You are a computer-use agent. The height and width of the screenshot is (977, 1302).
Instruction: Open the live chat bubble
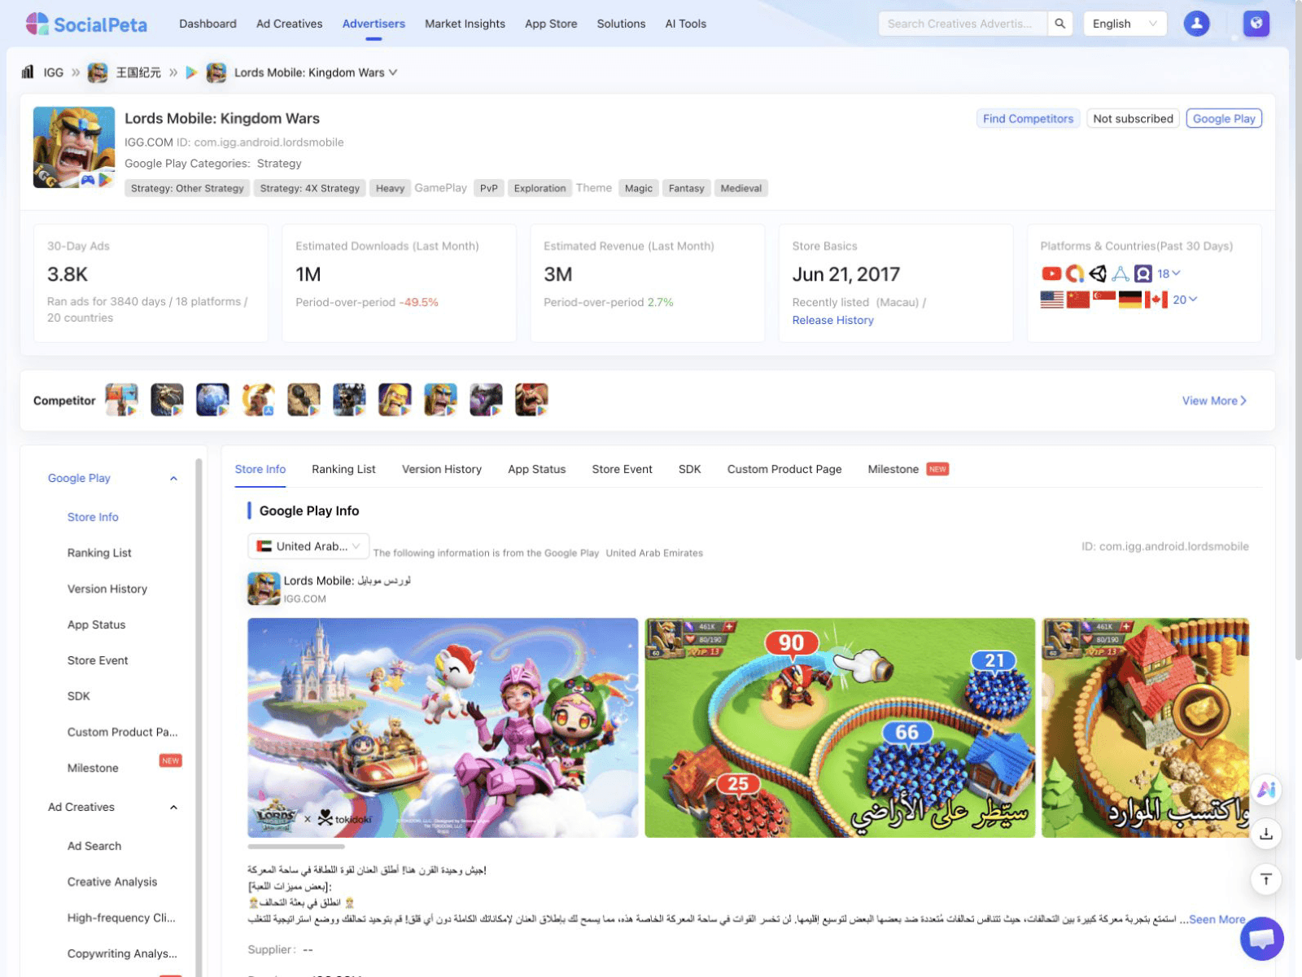1262,939
